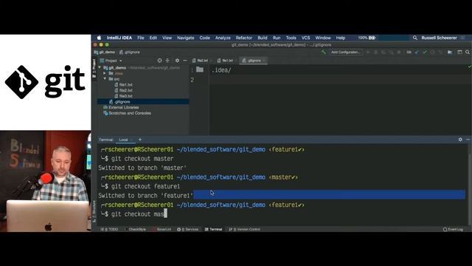Click the vertical Structure tool window tab
Viewport: 472px width, 266px height.
point(94,211)
